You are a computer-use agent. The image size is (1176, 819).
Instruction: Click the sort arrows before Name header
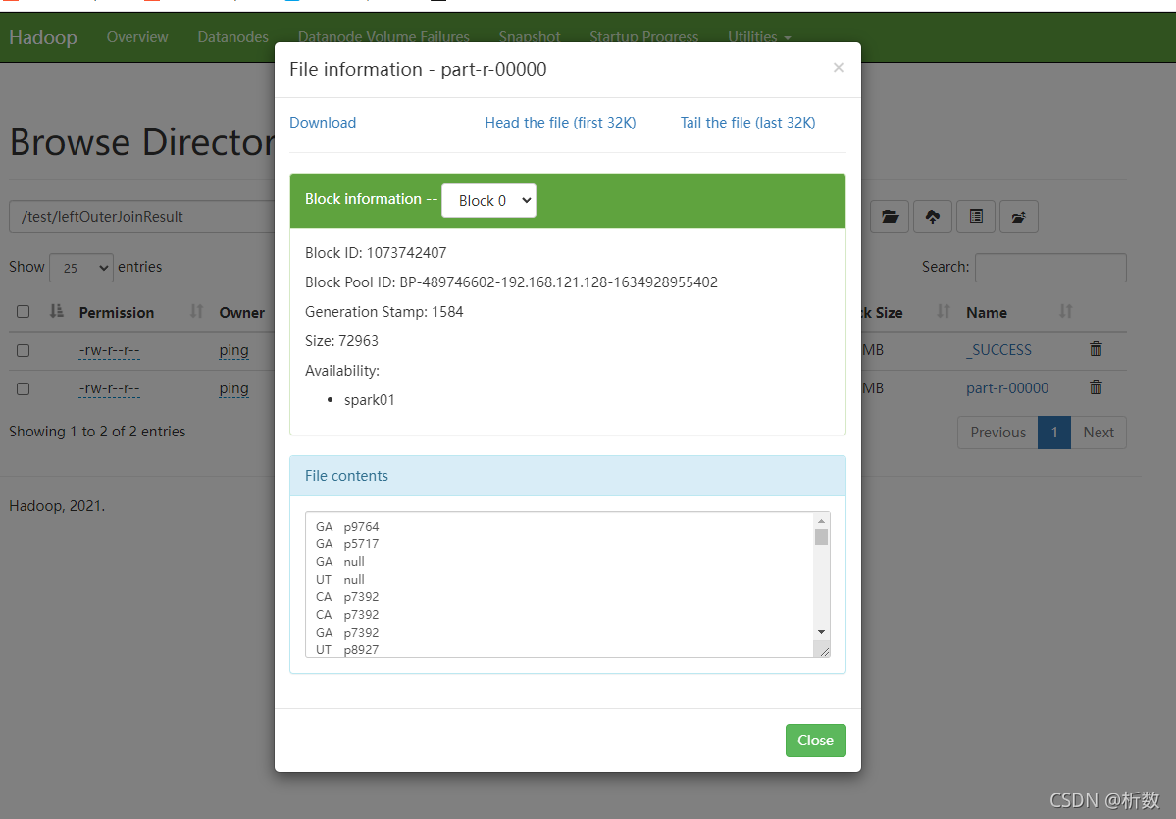[x=944, y=311]
